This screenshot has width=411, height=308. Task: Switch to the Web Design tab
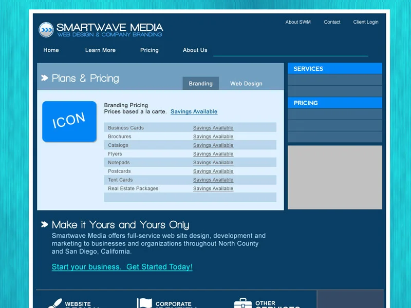point(246,83)
